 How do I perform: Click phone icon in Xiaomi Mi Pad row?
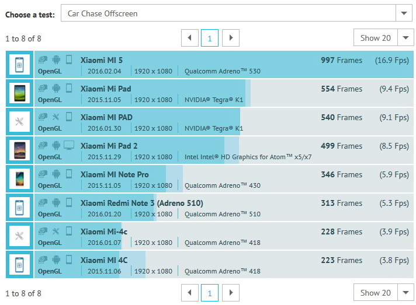(69, 88)
